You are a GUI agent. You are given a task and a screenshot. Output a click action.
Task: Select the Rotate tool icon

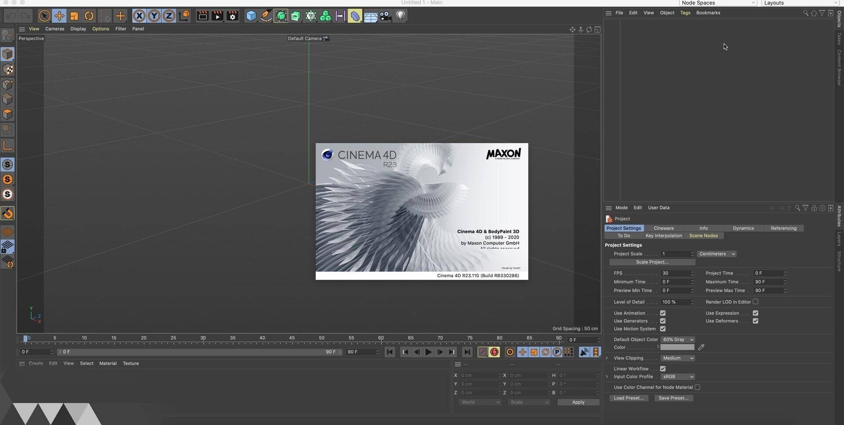point(89,16)
